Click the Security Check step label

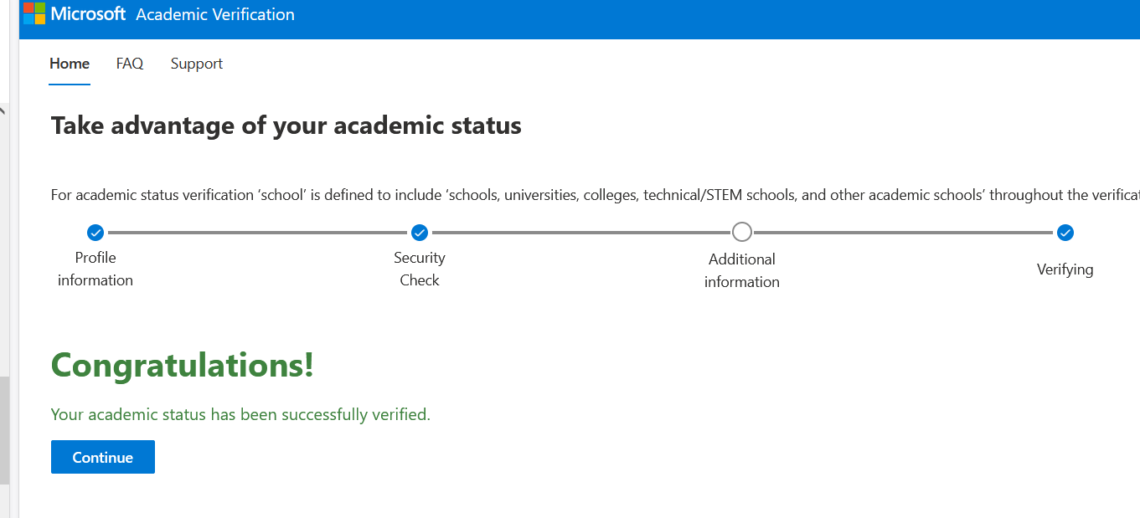pyautogui.click(x=420, y=269)
